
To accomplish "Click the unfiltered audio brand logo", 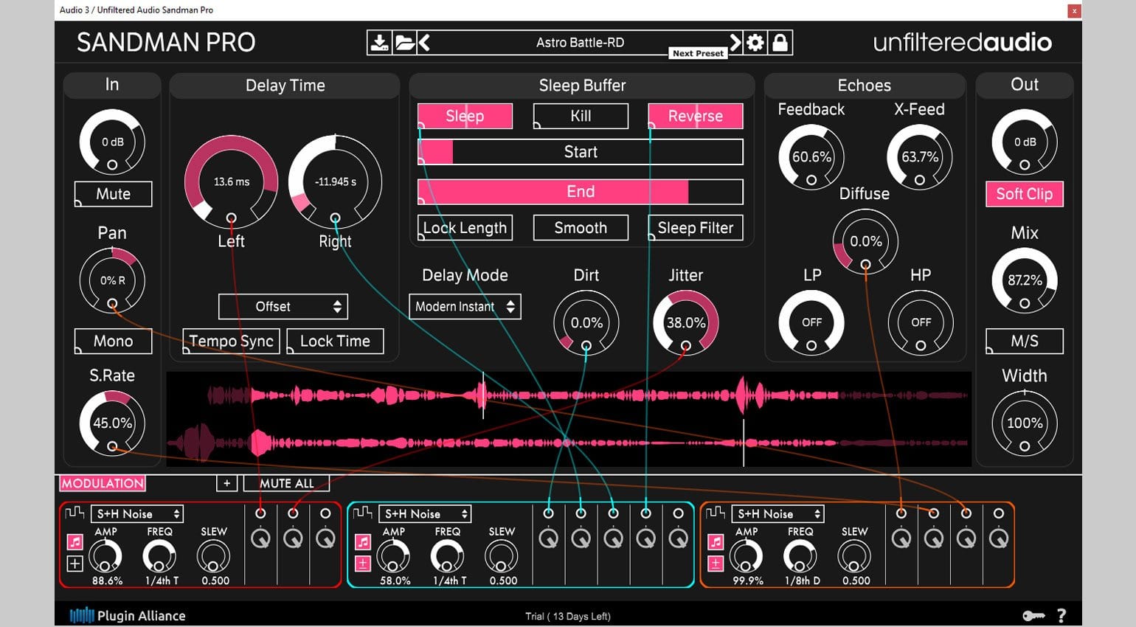I will pyautogui.click(x=963, y=42).
